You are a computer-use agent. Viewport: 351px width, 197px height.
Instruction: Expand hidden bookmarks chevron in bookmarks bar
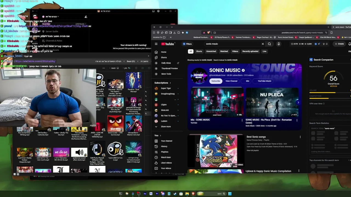[171, 37]
